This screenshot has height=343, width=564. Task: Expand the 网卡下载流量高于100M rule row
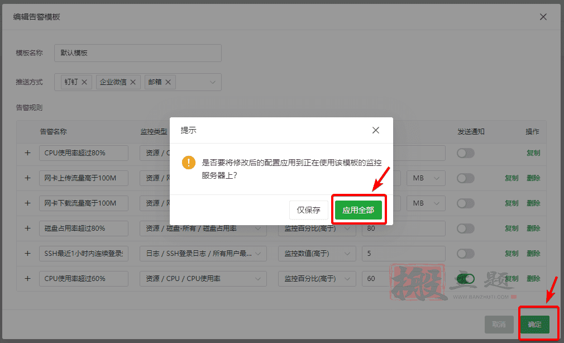[x=28, y=203]
